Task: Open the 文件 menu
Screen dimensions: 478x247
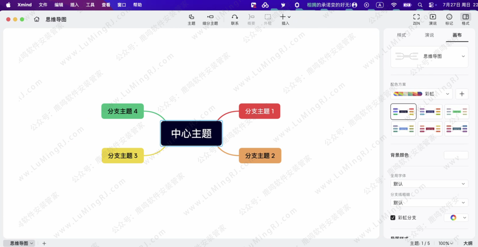Action: [43, 5]
